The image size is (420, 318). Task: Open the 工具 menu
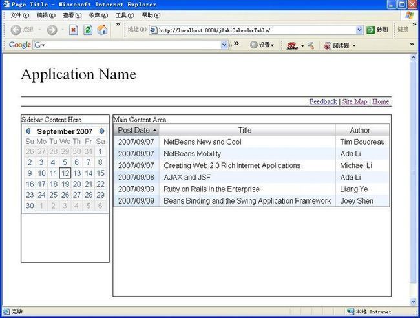click(x=125, y=16)
